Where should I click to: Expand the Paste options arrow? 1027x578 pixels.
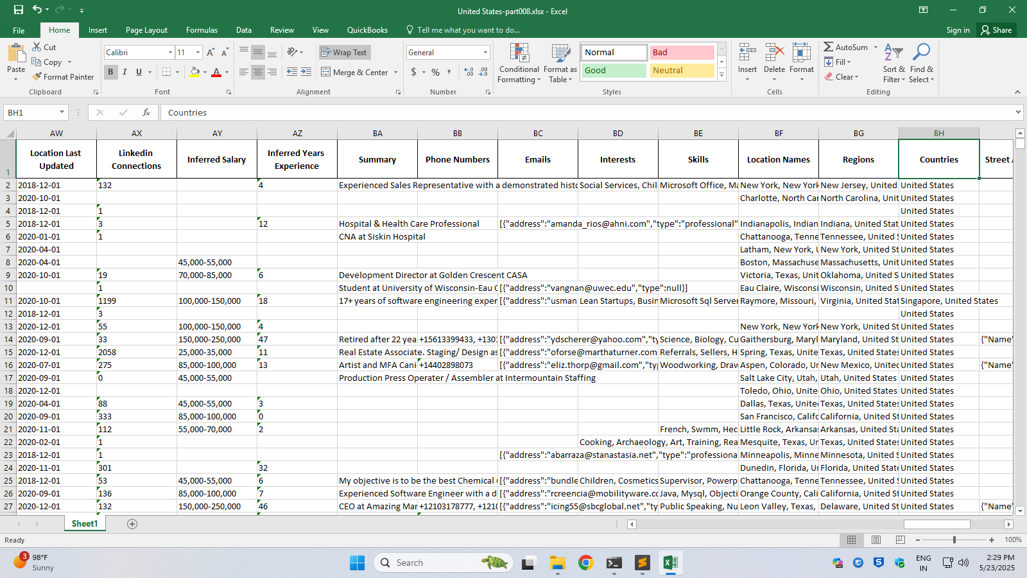point(16,79)
